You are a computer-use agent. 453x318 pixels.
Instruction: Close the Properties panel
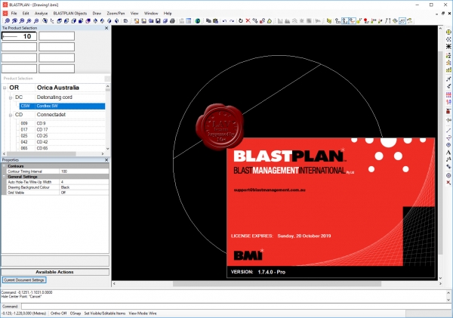106,160
